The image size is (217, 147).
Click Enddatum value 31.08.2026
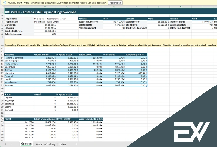click(x=45, y=28)
